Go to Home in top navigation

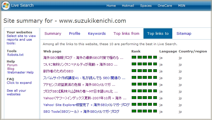[111, 6]
